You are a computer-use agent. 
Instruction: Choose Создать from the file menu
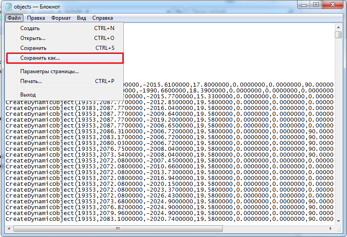tap(65, 28)
